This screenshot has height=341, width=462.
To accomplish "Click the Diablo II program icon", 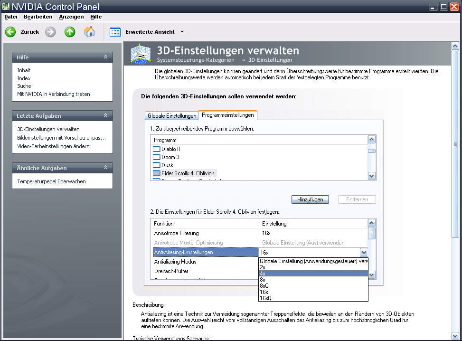I will click(157, 149).
